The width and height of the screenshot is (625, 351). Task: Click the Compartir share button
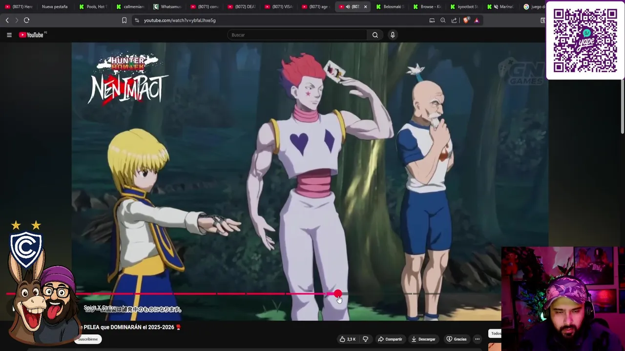391,339
